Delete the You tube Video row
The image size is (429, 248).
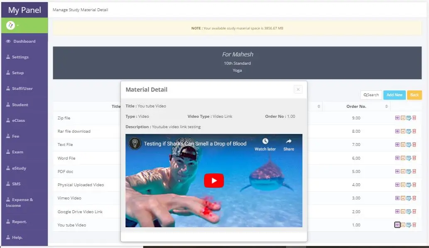pos(414,225)
